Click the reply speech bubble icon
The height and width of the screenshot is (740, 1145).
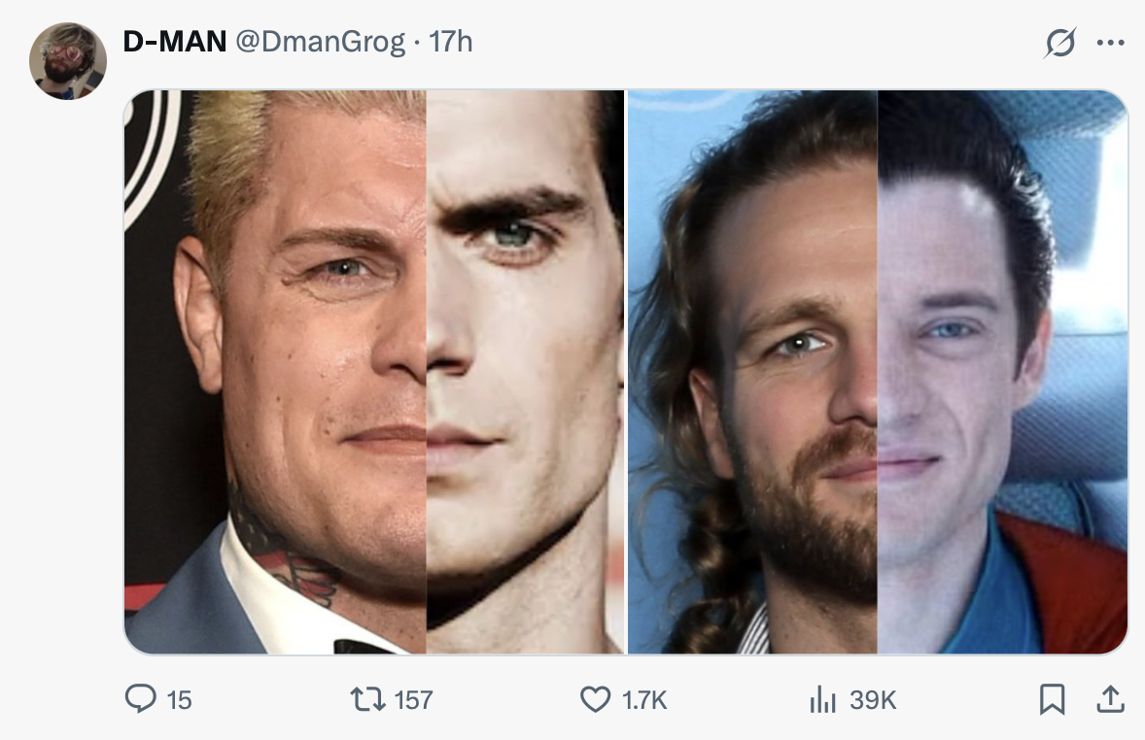[140, 698]
